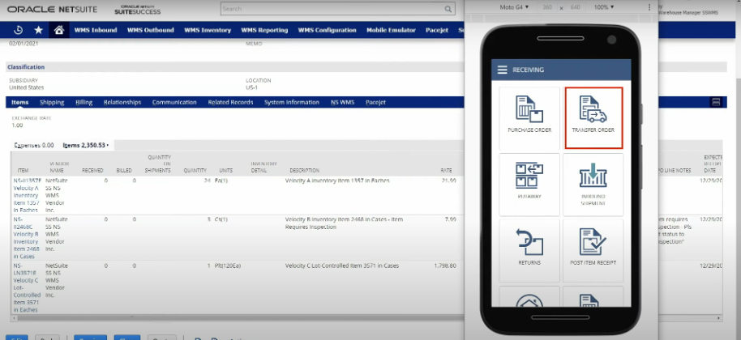Click the rate value 1,798.80
The width and height of the screenshot is (741, 340).
point(445,266)
